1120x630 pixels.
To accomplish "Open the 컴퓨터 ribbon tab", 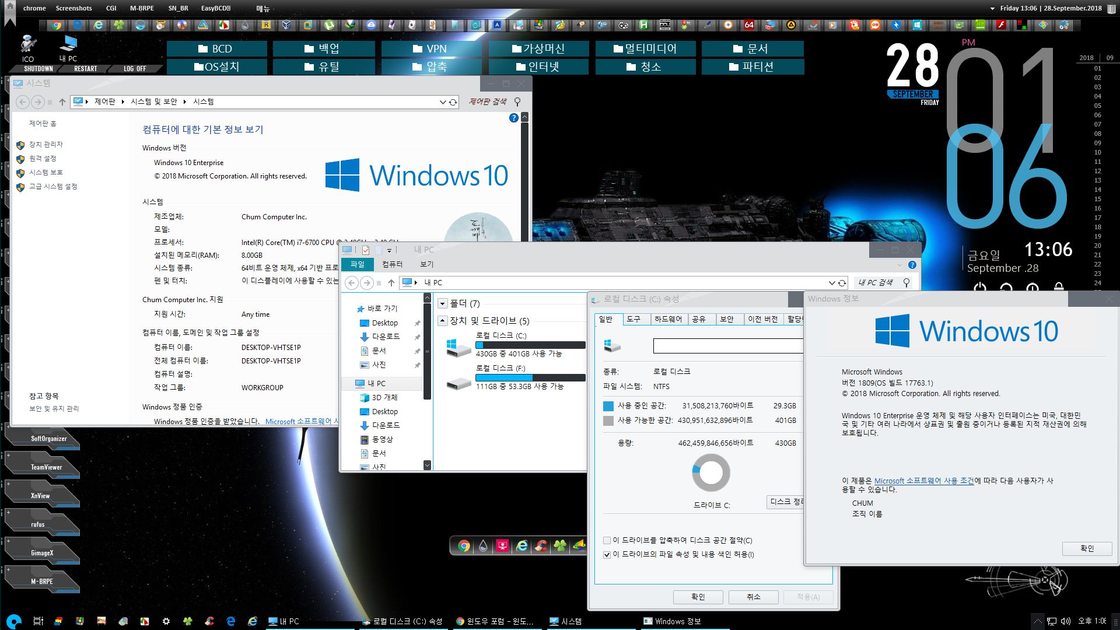I will coord(392,264).
